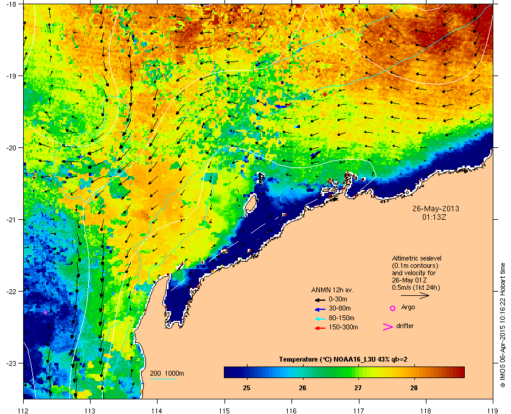
Task: Click the longitude axis label 119
Action: [493, 410]
